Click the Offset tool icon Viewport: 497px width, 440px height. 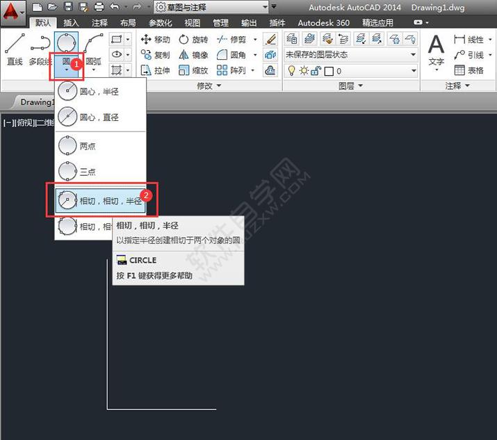(270, 70)
